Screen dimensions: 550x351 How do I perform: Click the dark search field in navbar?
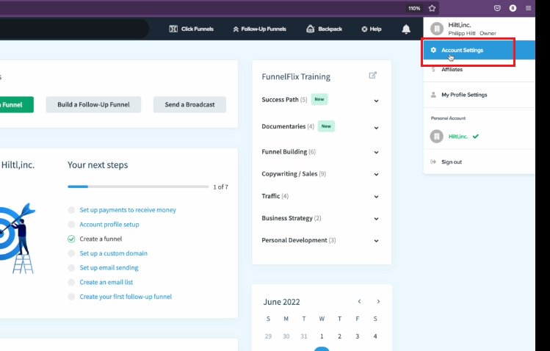[x=74, y=29]
